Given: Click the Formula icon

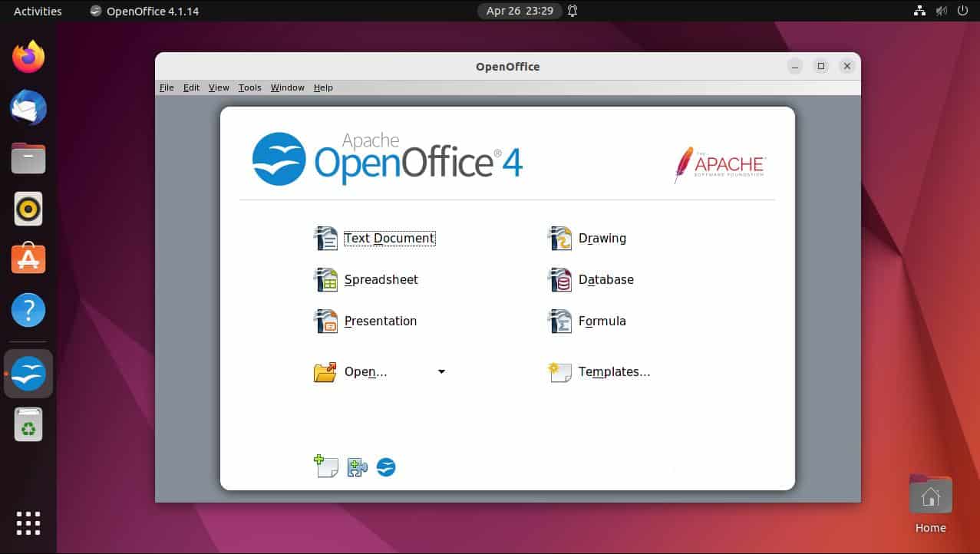Looking at the screenshot, I should (560, 321).
